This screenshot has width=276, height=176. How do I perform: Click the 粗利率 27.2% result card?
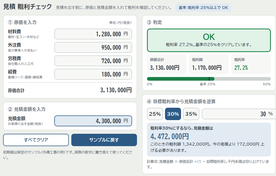pyautogui.click(x=251, y=65)
